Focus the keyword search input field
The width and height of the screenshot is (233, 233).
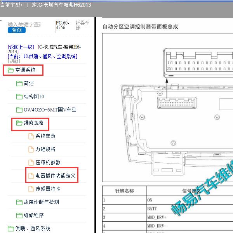click(x=24, y=24)
